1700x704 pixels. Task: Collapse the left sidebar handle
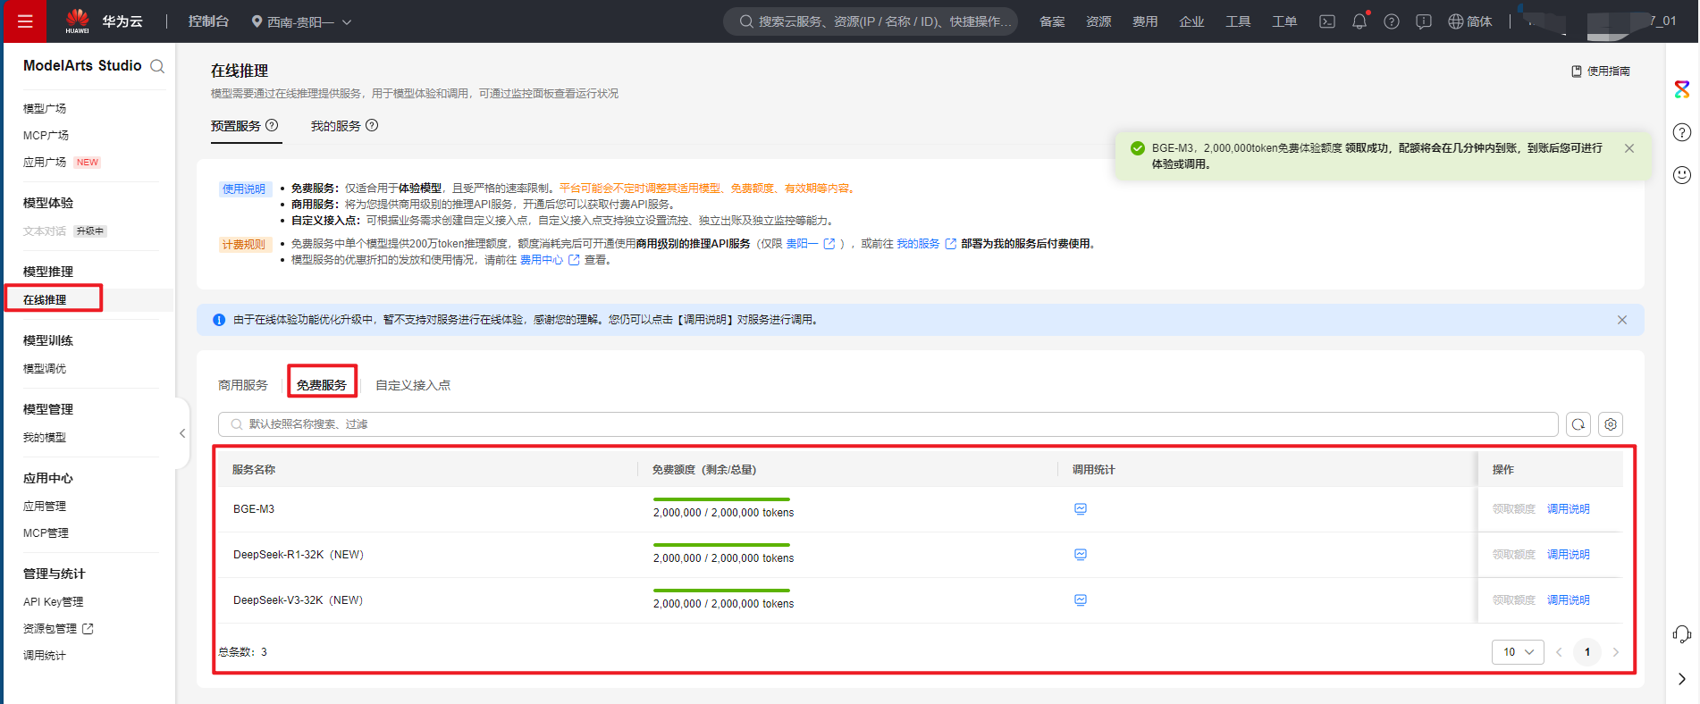[182, 433]
